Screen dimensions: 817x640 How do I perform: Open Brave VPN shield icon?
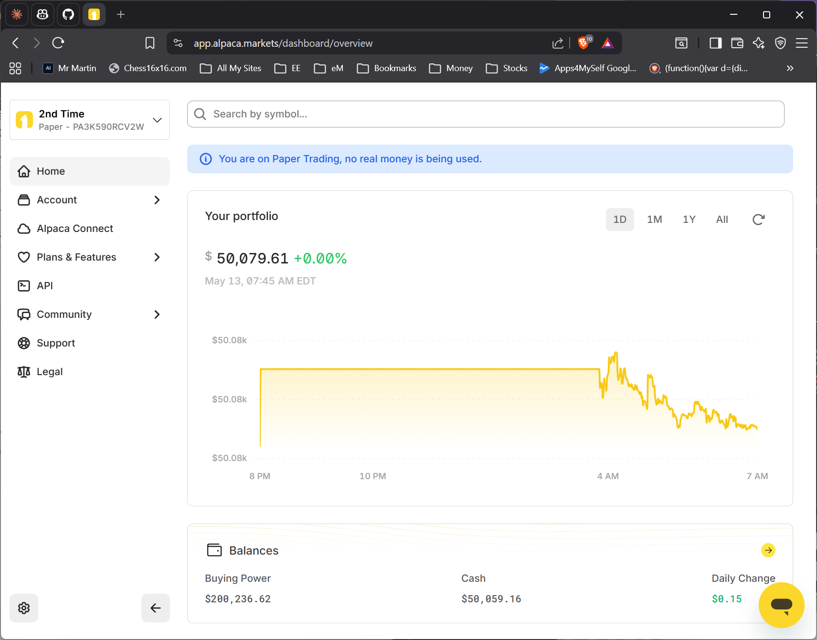pos(780,43)
